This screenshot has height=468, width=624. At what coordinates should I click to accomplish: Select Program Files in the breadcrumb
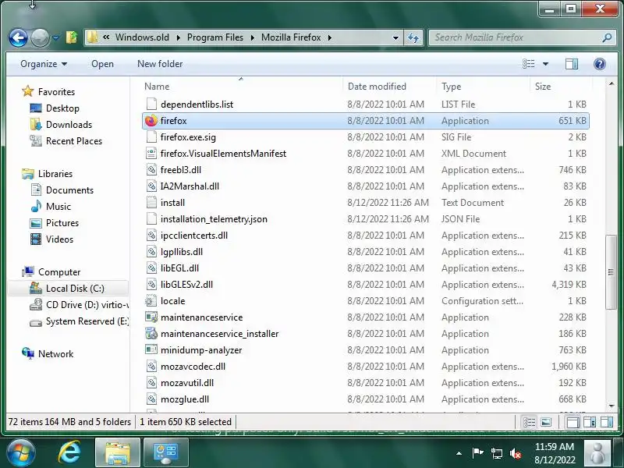click(x=215, y=37)
